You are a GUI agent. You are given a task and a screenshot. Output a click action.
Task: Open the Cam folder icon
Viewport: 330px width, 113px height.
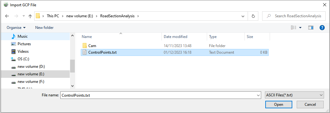(85, 46)
